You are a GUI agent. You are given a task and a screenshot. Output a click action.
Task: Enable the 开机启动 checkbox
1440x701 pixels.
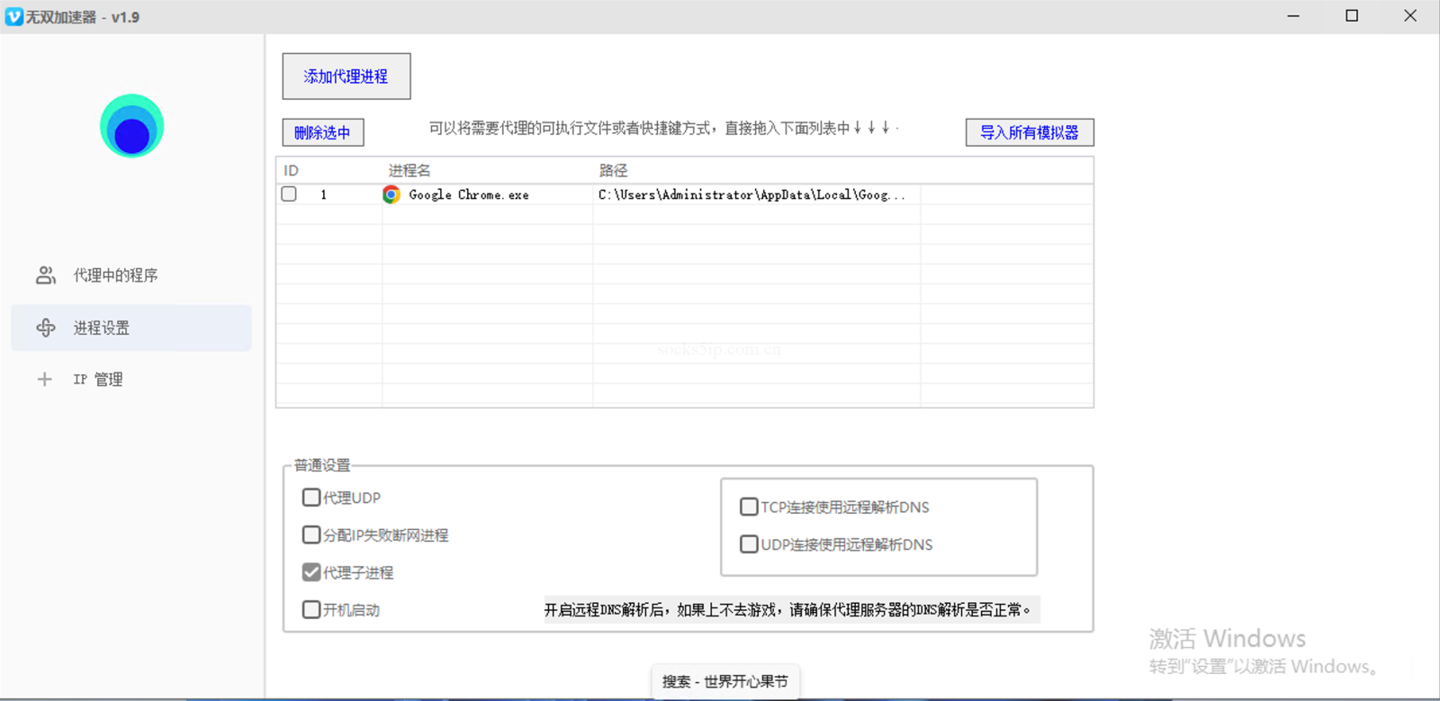(x=311, y=610)
